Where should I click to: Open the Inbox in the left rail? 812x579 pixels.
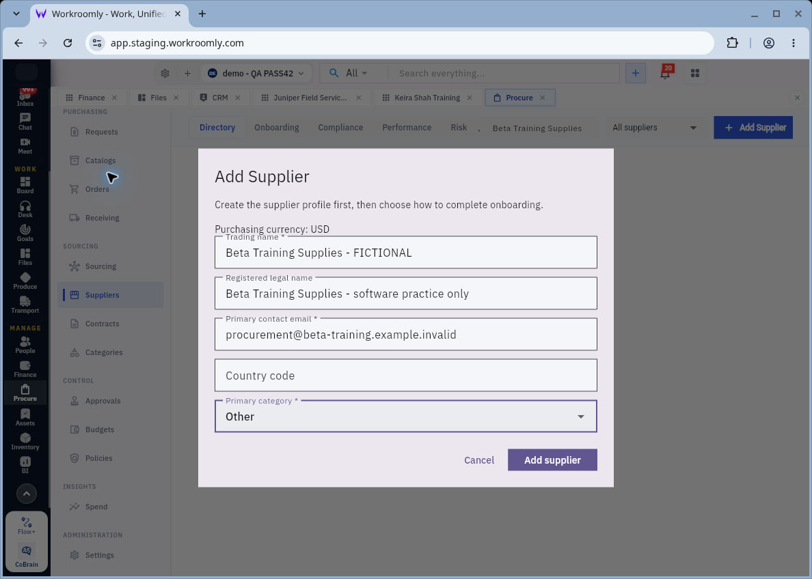25,97
